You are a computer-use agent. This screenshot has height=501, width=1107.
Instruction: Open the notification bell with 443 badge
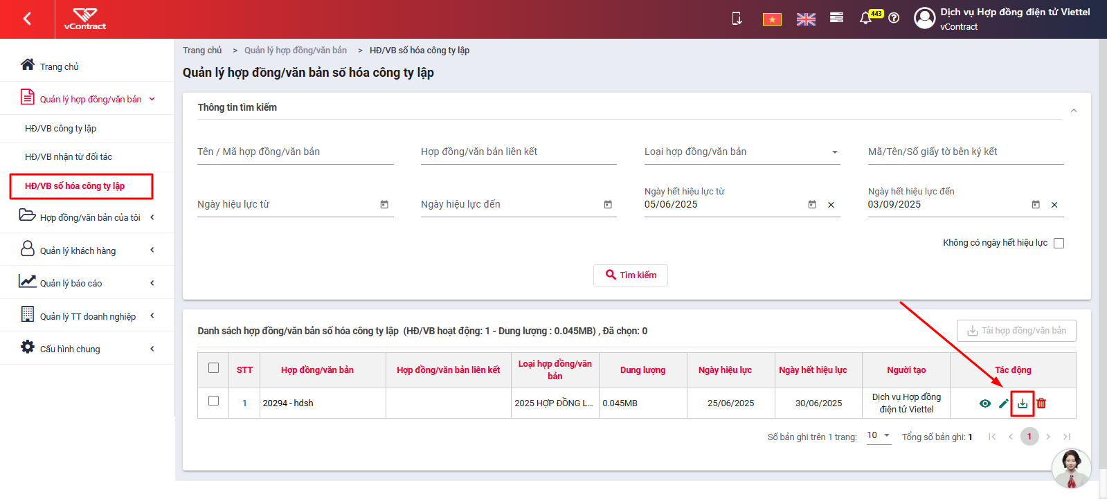point(866,18)
